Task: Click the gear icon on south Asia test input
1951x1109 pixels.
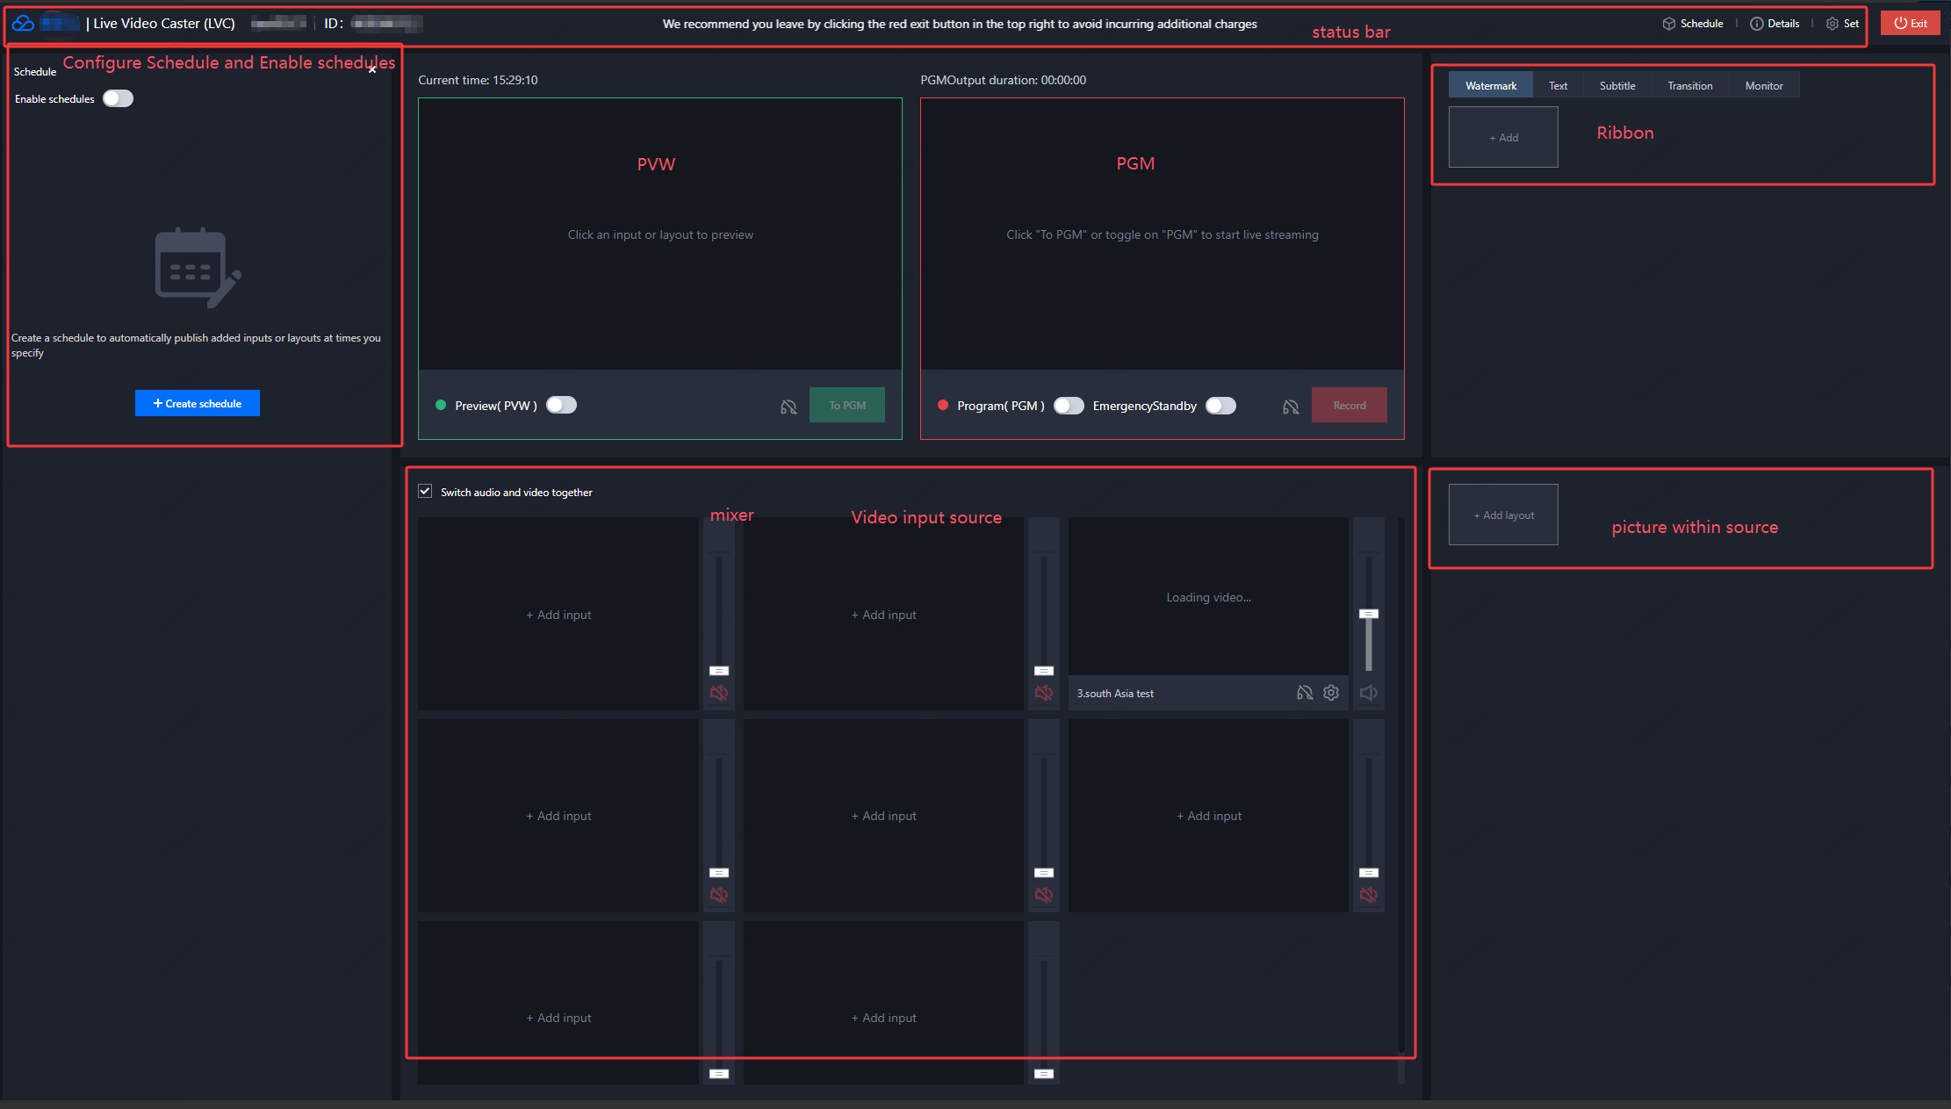Action: [x=1331, y=693]
